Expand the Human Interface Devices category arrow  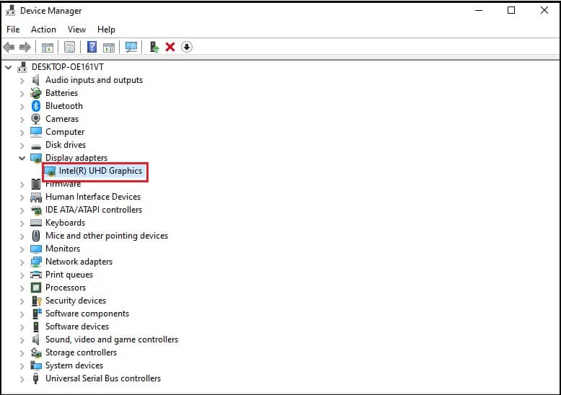pos(22,197)
